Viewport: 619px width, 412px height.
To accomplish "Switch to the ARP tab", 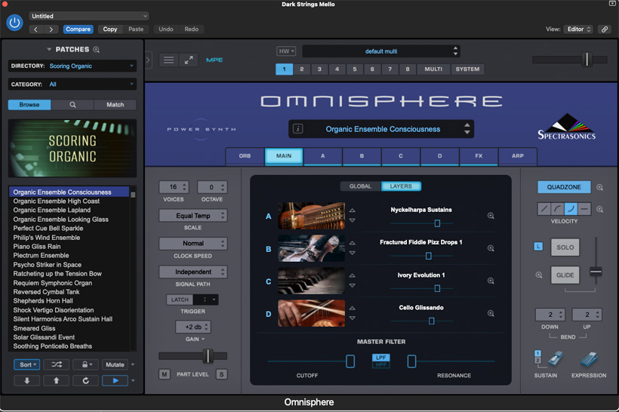I will tap(518, 156).
